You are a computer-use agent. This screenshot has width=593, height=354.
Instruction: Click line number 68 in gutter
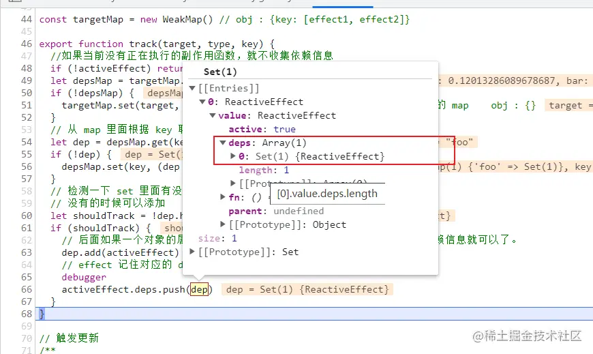27,314
